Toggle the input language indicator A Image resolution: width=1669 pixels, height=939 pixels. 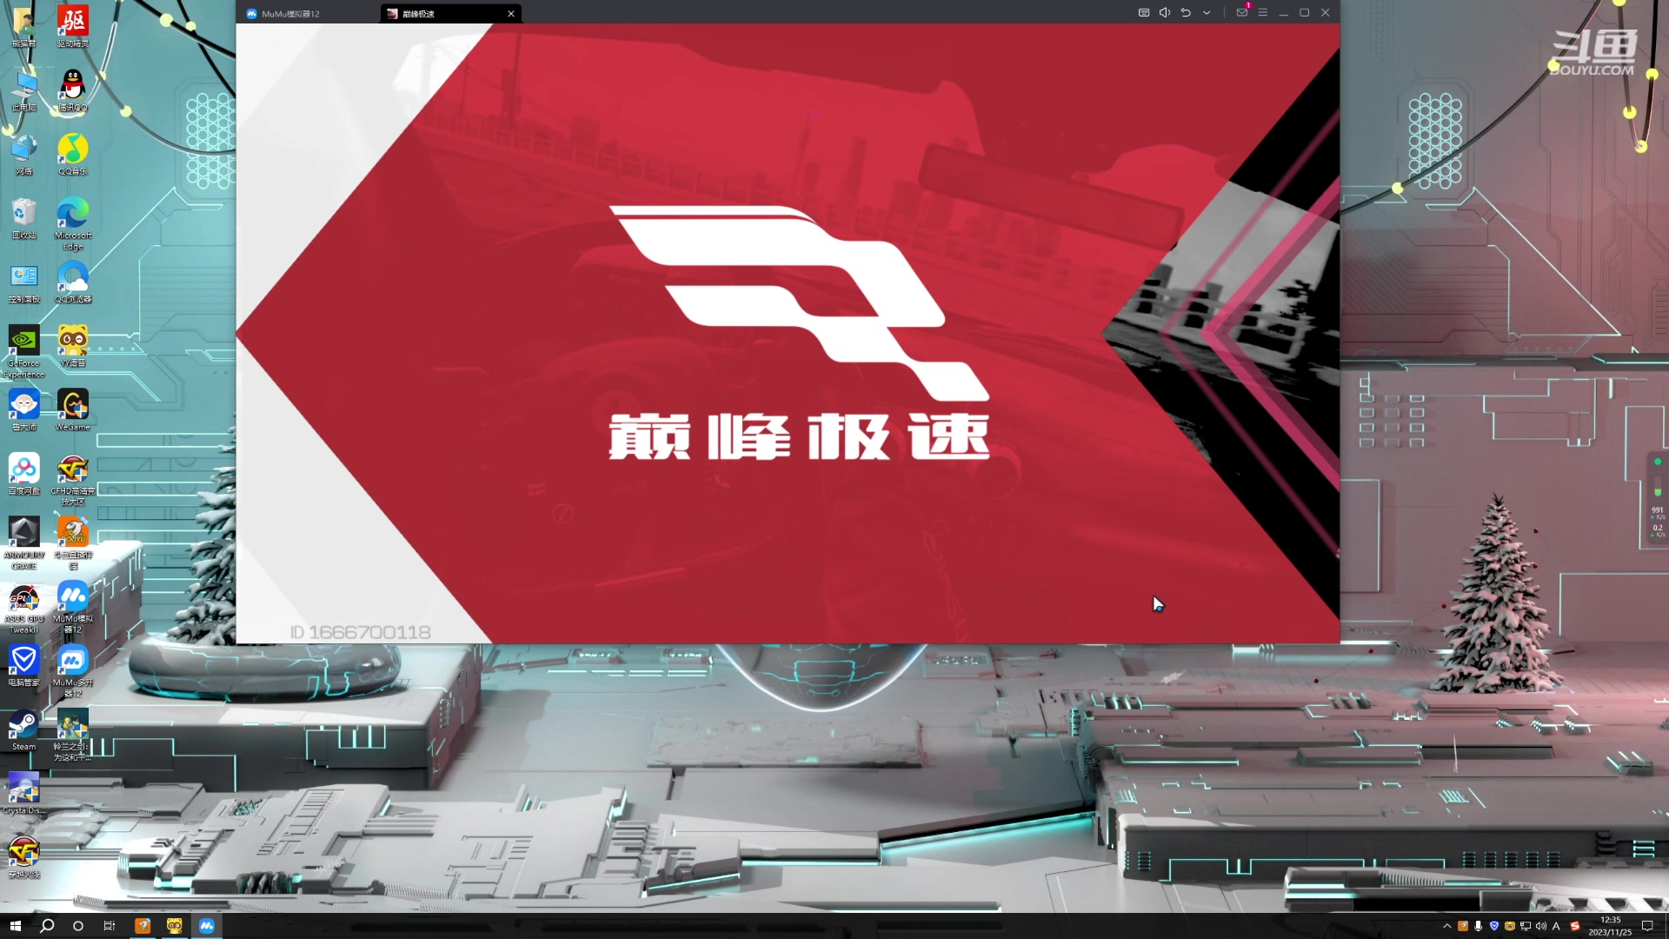pos(1557,926)
